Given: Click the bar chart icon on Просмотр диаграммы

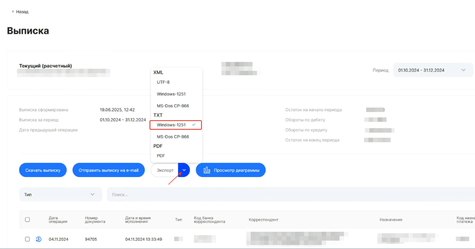Looking at the screenshot, I should 207,170.
